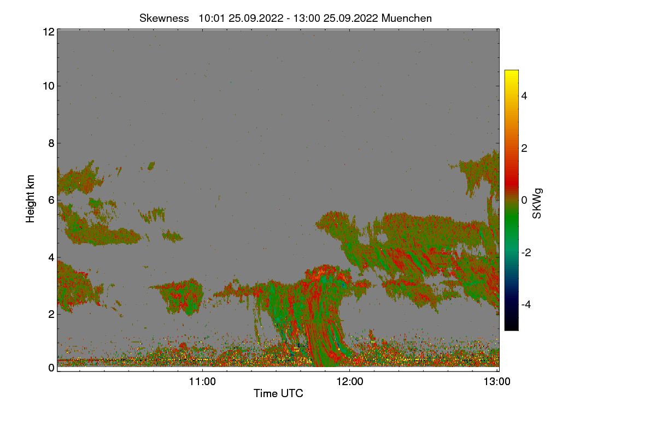
Task: Click the height tick label 10
Action: click(48, 86)
